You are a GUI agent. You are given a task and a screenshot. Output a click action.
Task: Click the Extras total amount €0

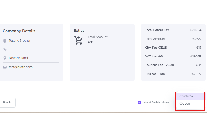click(91, 42)
